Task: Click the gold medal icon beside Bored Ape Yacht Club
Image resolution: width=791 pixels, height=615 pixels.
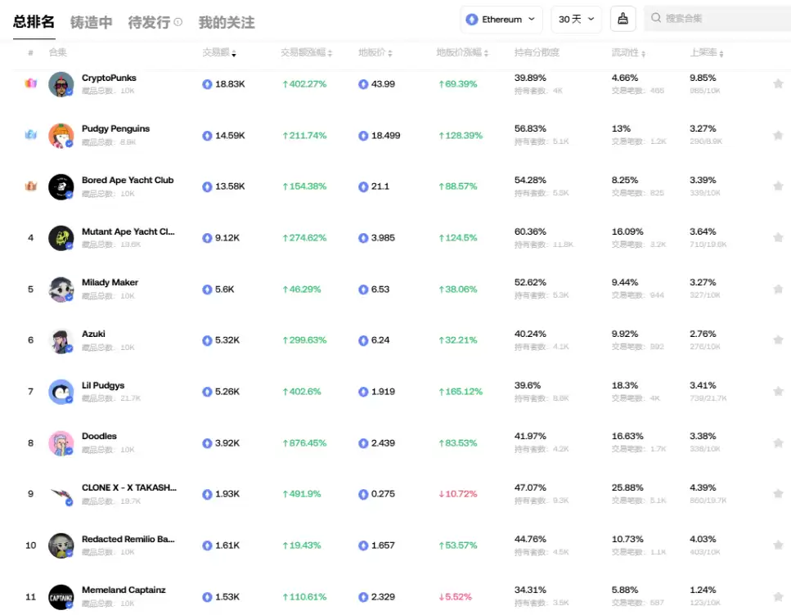Action: click(30, 186)
